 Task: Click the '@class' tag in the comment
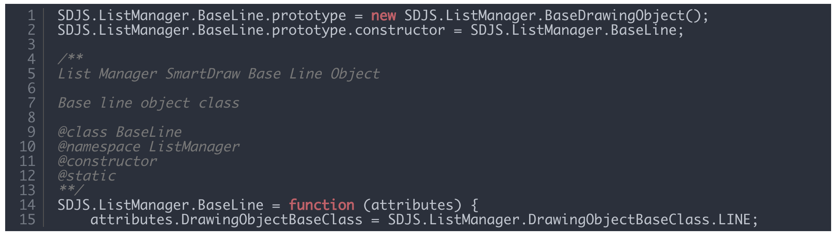[x=83, y=133]
